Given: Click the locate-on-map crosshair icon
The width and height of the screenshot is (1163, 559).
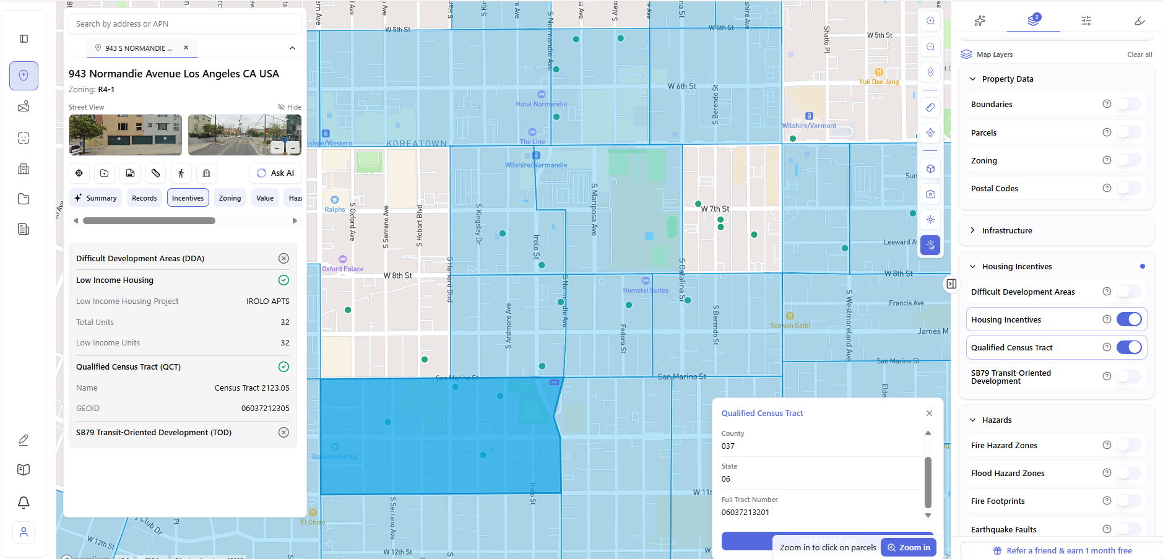Looking at the screenshot, I should click(x=79, y=173).
